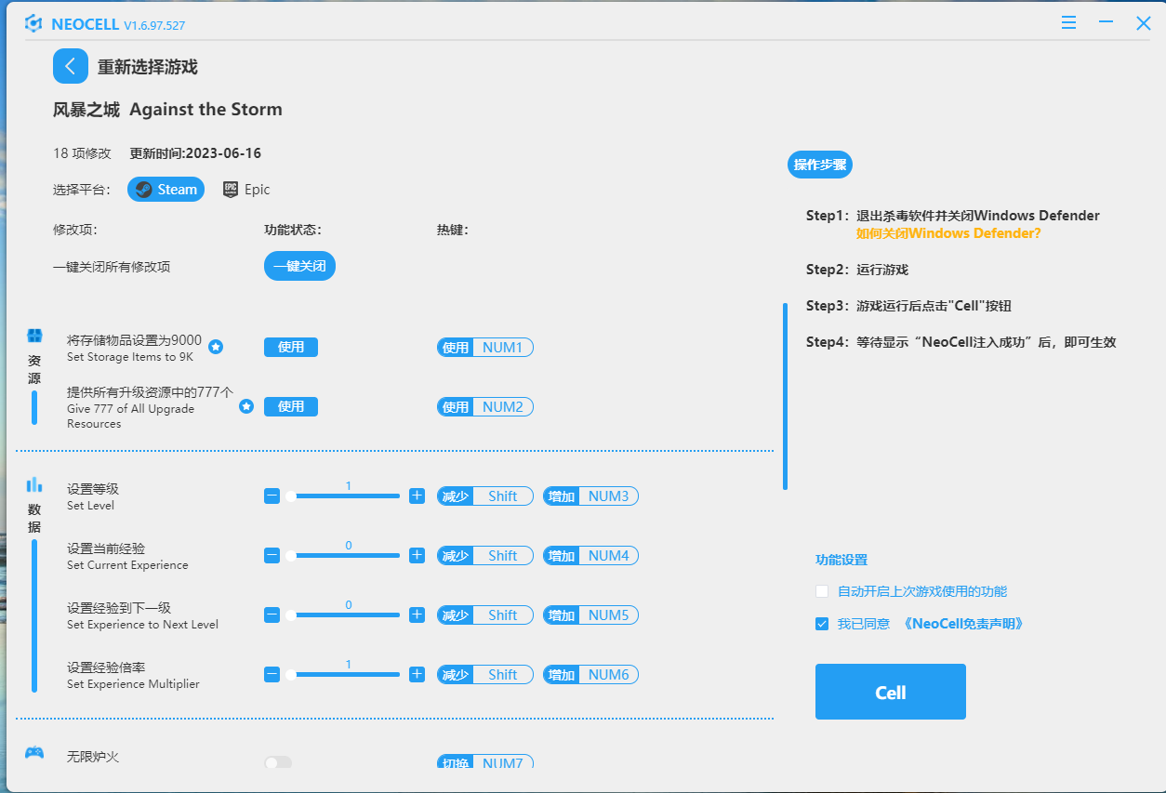1166x793 pixels.
Task: Minimize the NeoCell window
Action: pos(1106,22)
